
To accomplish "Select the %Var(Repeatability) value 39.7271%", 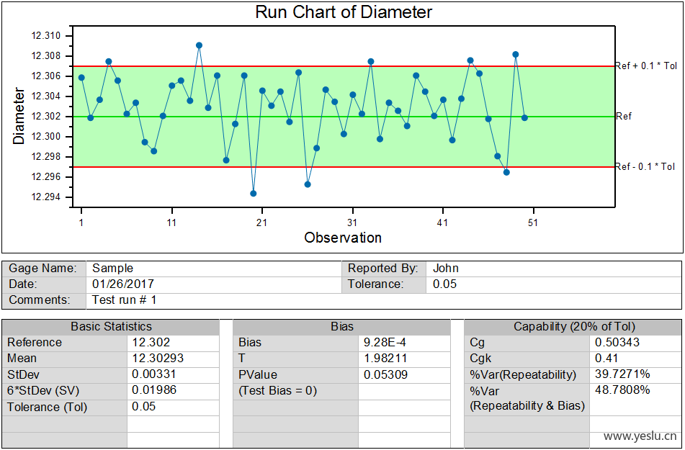I will click(x=622, y=374).
